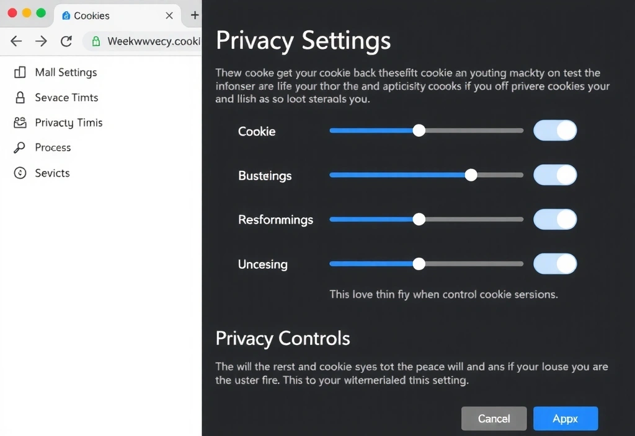Click the browser back arrow

pyautogui.click(x=16, y=41)
